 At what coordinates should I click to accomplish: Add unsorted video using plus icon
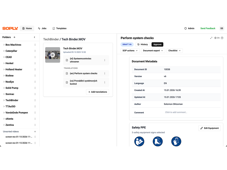pos(35,131)
